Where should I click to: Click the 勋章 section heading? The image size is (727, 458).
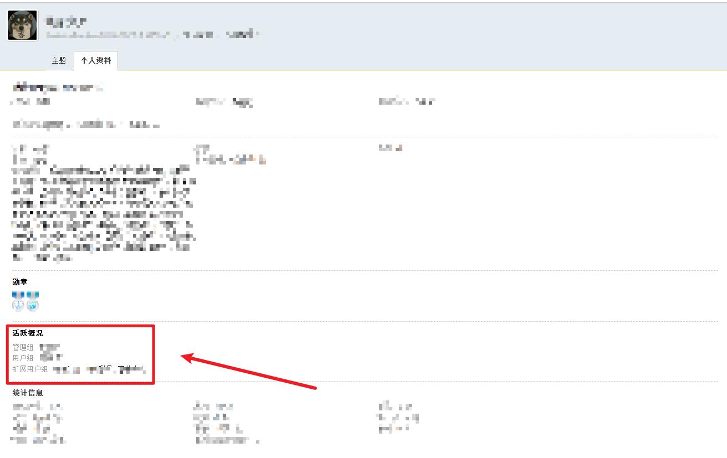[x=20, y=282]
